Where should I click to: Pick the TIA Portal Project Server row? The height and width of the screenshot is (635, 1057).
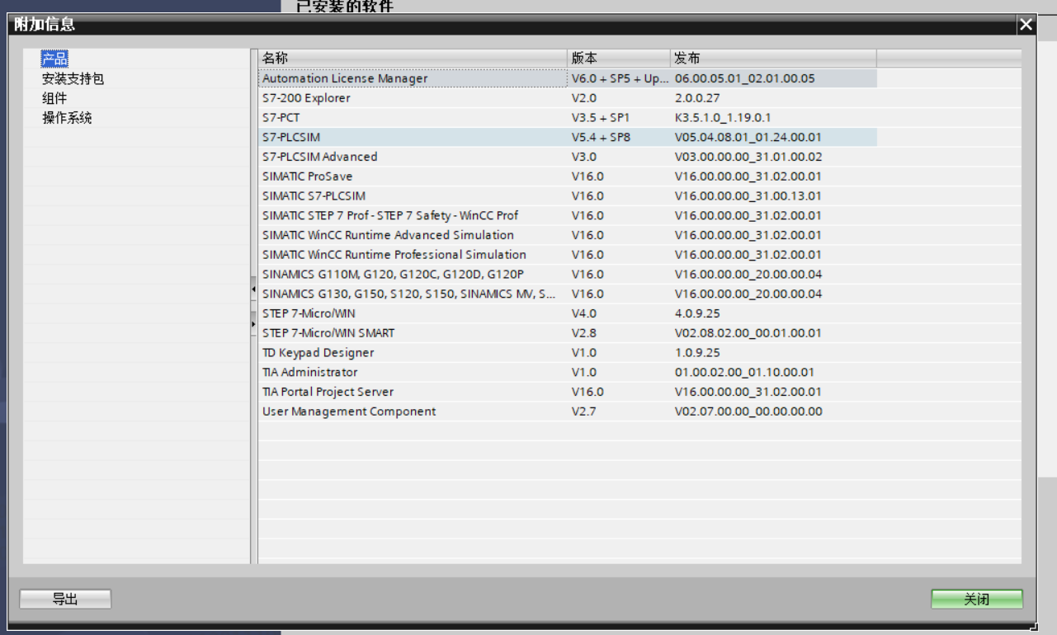328,392
